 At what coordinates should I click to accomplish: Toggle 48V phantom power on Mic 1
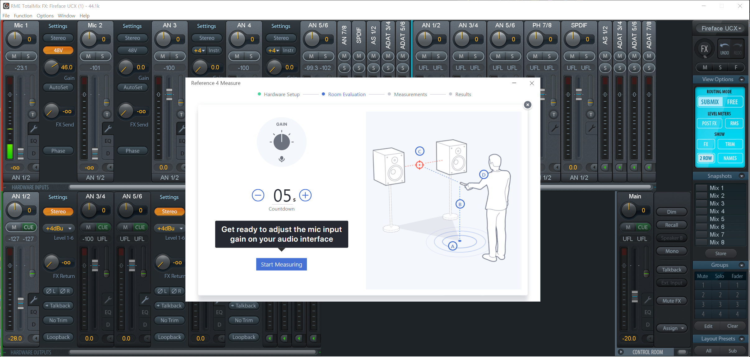click(58, 50)
